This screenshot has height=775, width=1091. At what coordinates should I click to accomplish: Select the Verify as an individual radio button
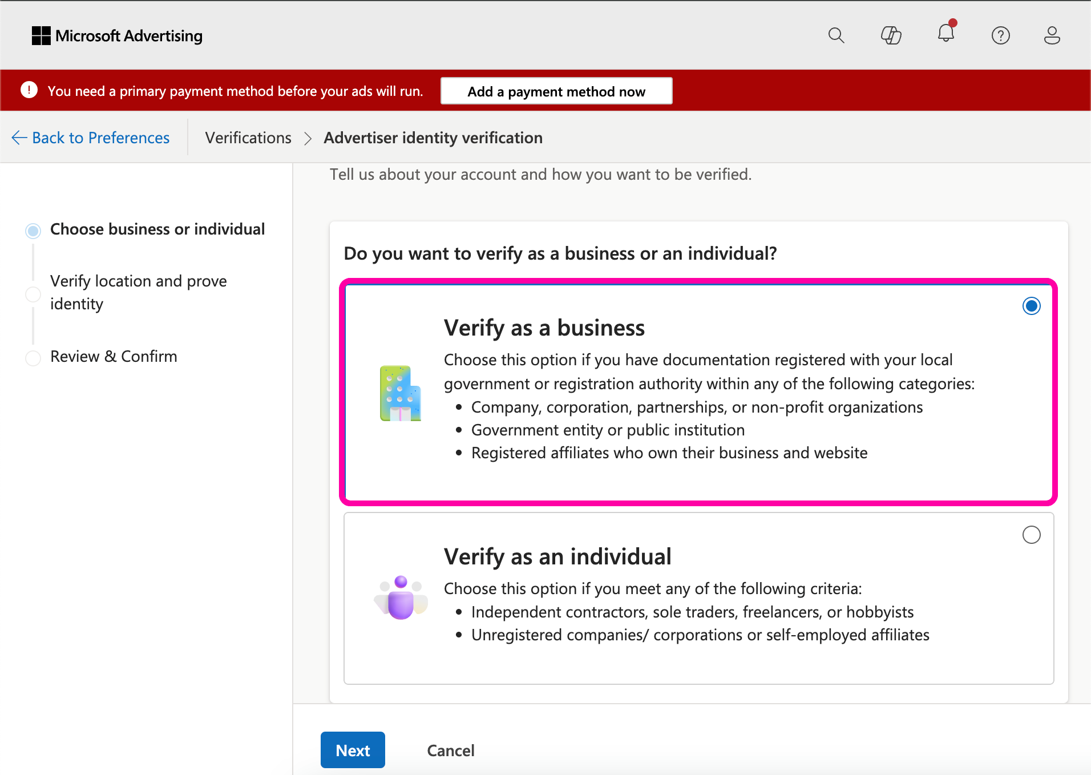(1031, 535)
